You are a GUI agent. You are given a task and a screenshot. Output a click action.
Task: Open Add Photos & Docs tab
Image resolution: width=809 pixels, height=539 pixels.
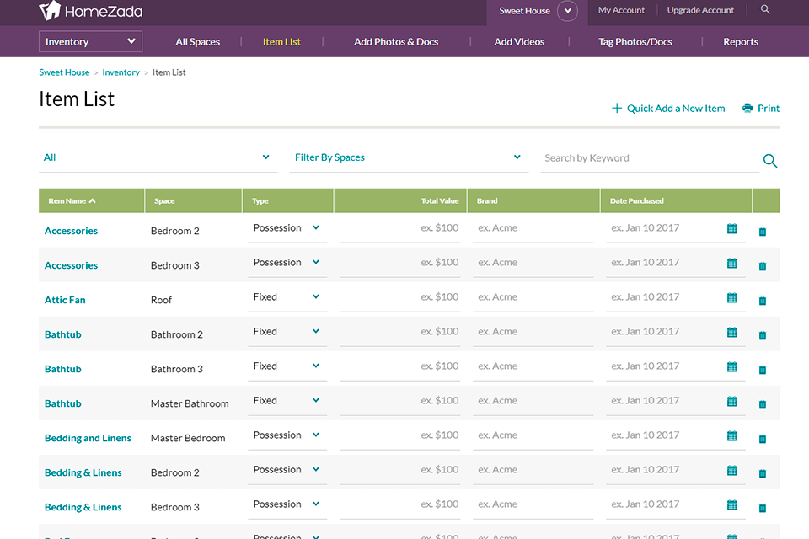pyautogui.click(x=396, y=42)
